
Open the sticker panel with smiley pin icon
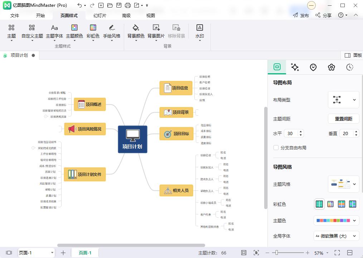[x=313, y=67]
